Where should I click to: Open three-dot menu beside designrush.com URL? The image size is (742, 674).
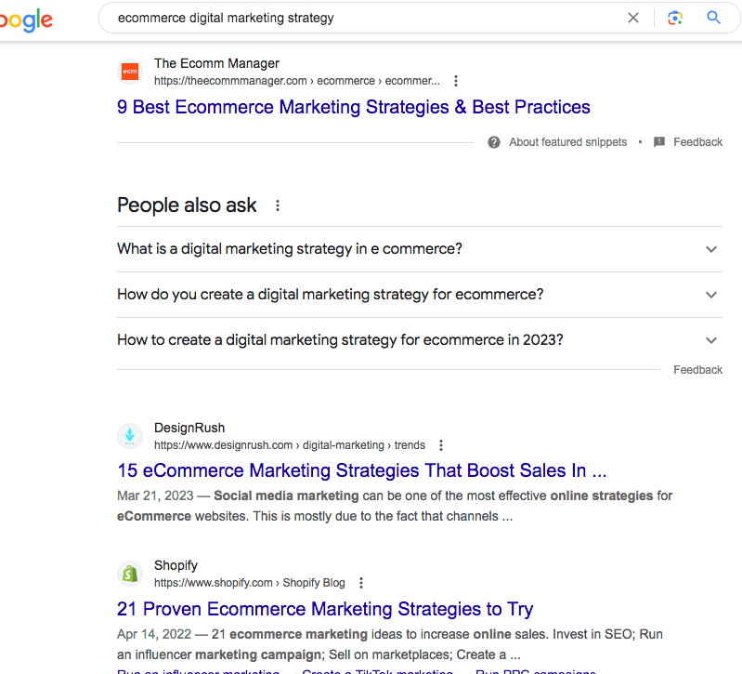coord(440,445)
